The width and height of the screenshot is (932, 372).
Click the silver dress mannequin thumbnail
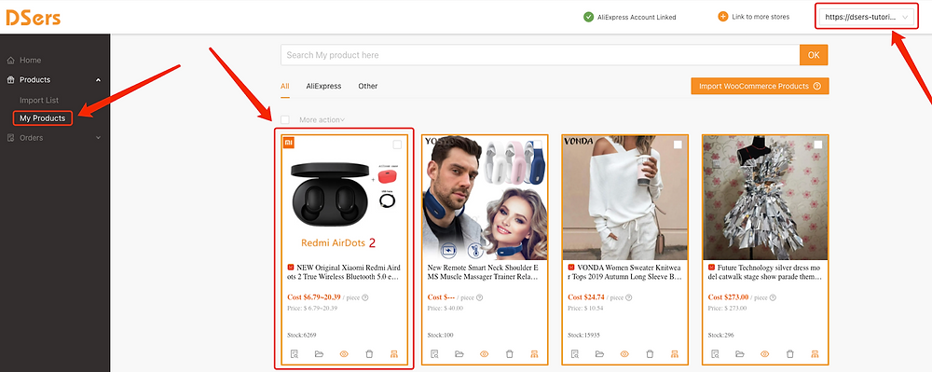pos(765,198)
